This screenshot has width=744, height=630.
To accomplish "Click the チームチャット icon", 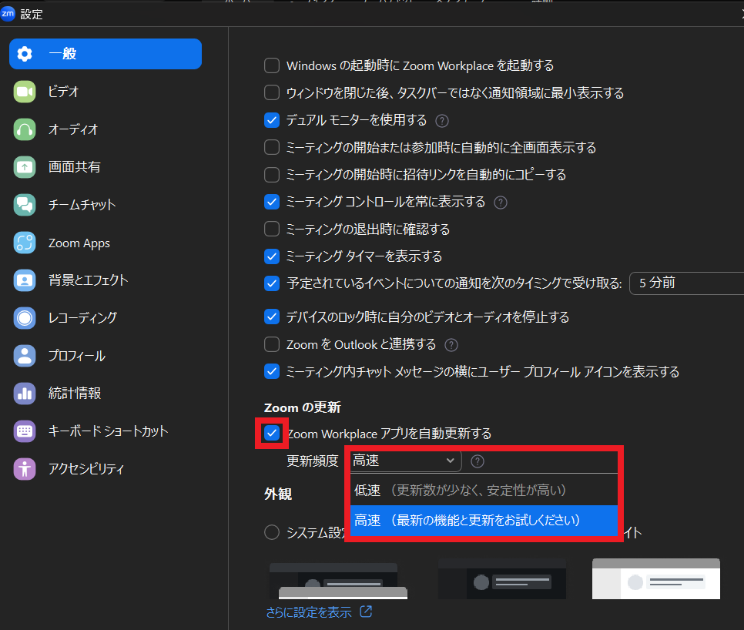I will pyautogui.click(x=25, y=205).
